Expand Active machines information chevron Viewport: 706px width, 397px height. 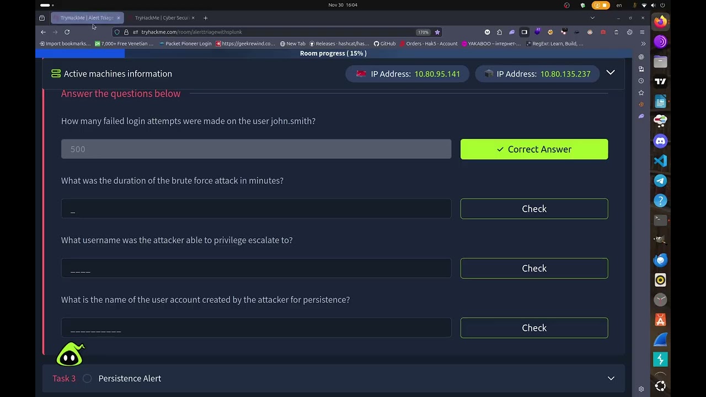click(x=611, y=73)
